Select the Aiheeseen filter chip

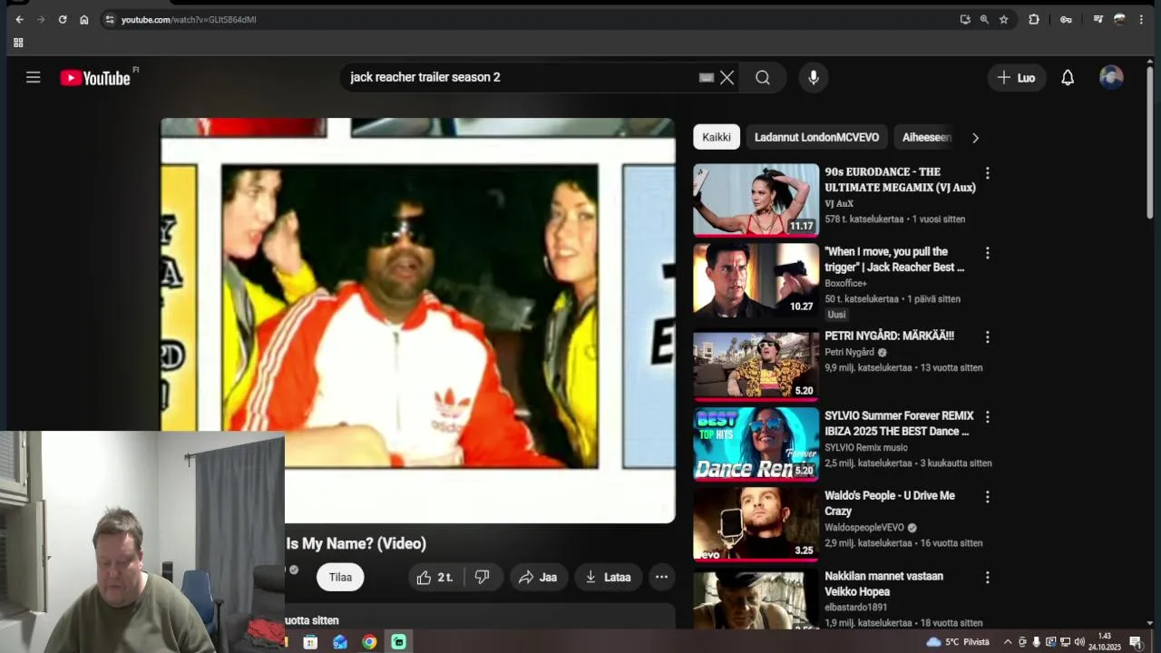point(926,137)
